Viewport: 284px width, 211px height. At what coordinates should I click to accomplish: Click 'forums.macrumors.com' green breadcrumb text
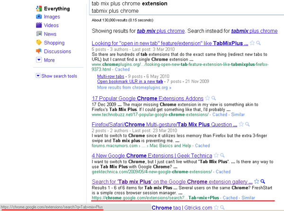click(x=115, y=146)
